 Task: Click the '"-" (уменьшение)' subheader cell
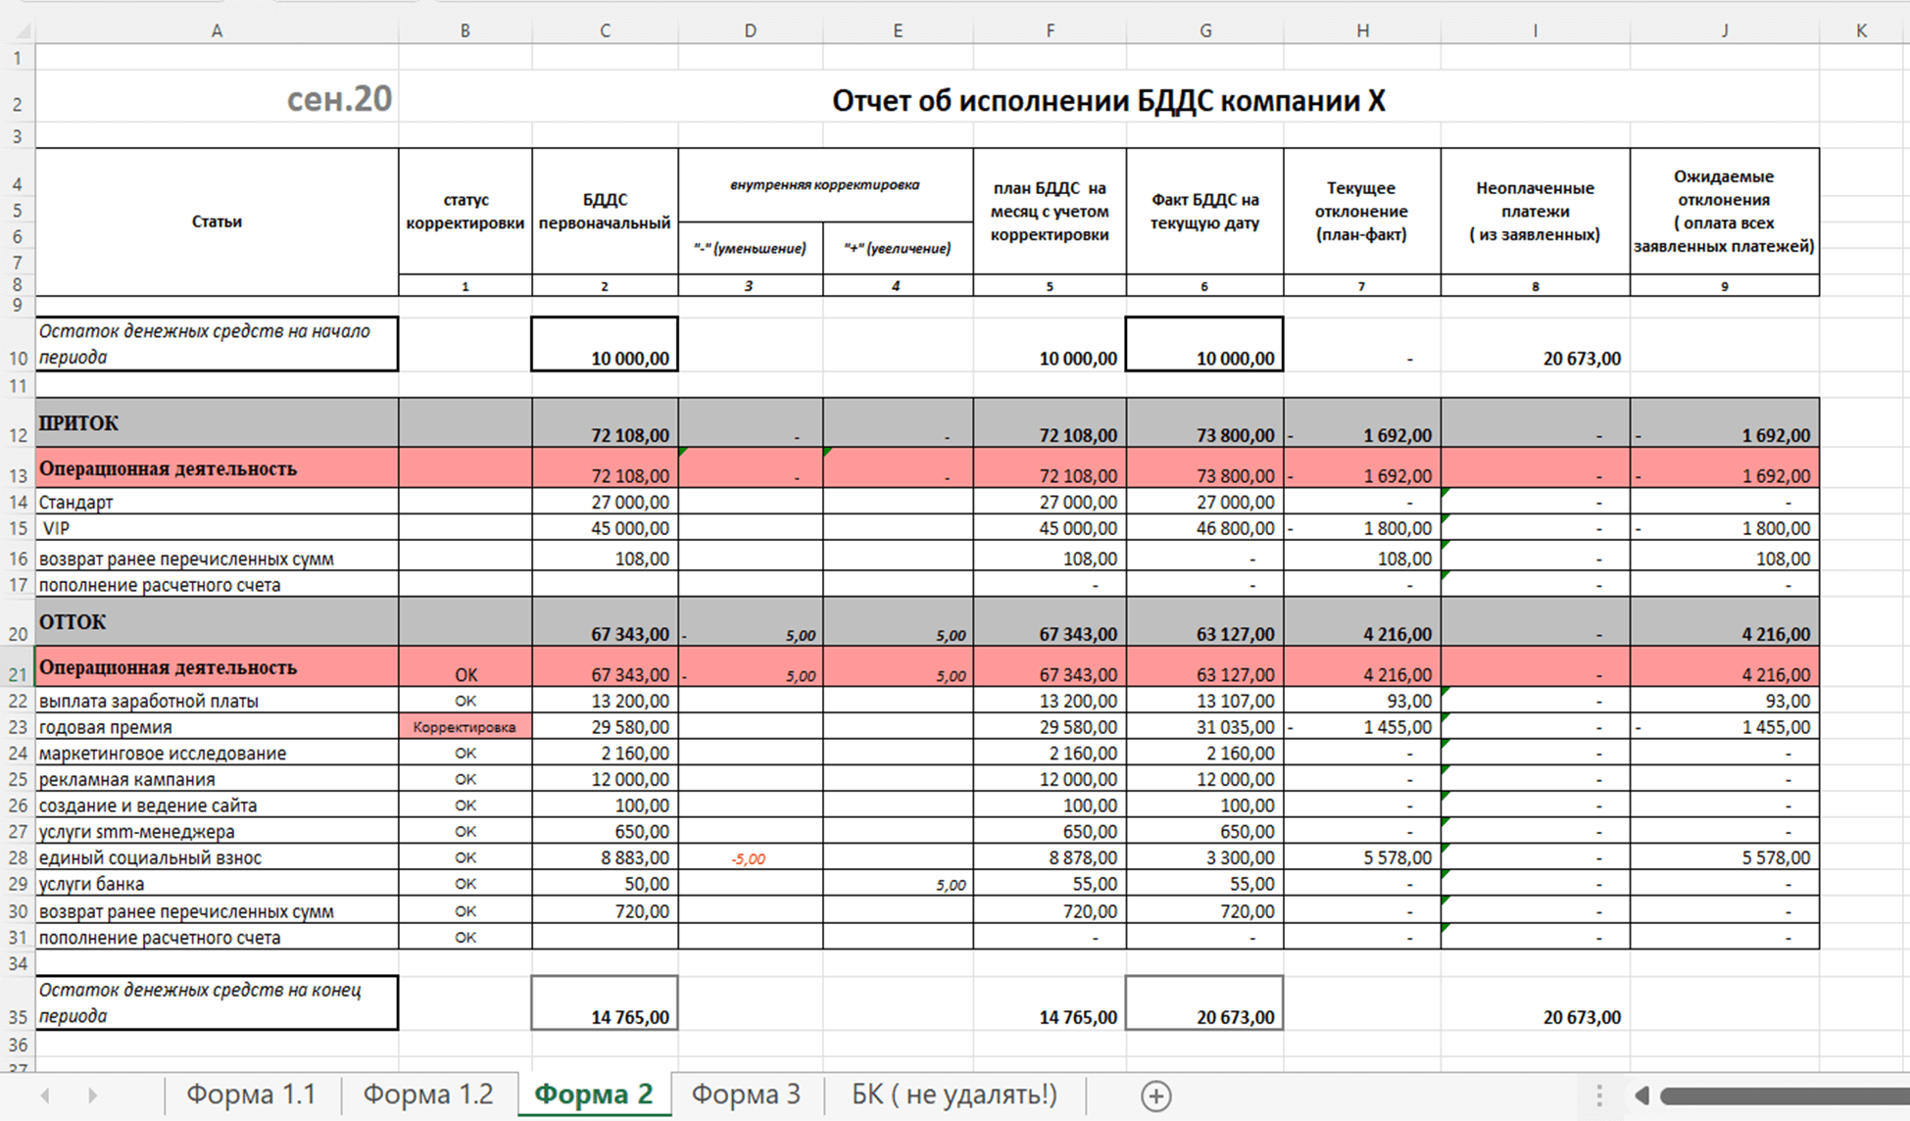click(750, 249)
